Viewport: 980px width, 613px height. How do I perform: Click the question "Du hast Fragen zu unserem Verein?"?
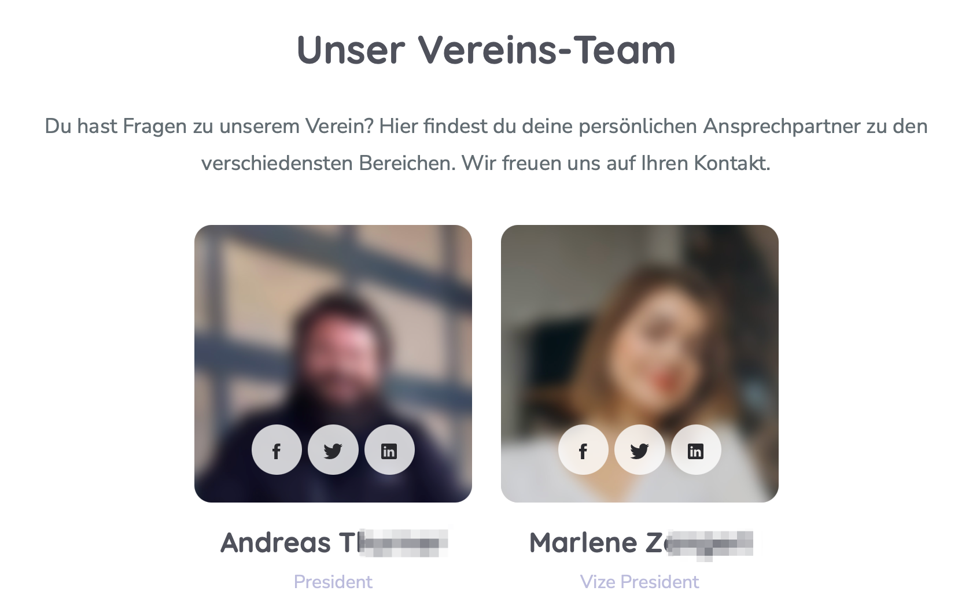pos(209,126)
